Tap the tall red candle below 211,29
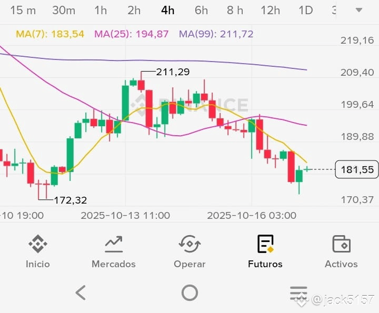This screenshot has height=313, width=379. (x=149, y=108)
